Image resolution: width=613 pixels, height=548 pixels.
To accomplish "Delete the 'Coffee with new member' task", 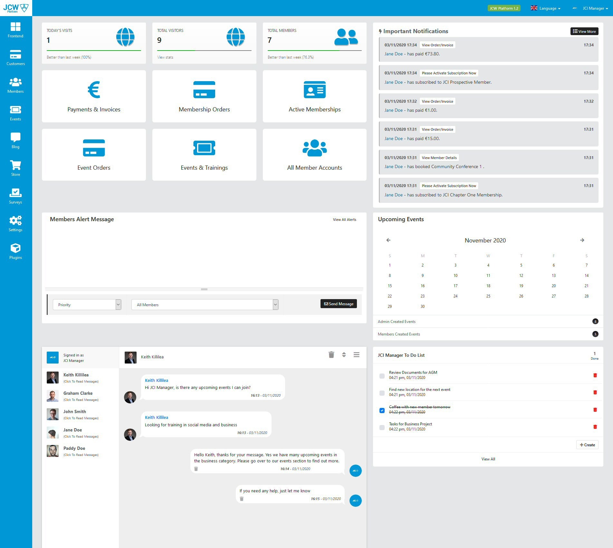I will point(595,410).
